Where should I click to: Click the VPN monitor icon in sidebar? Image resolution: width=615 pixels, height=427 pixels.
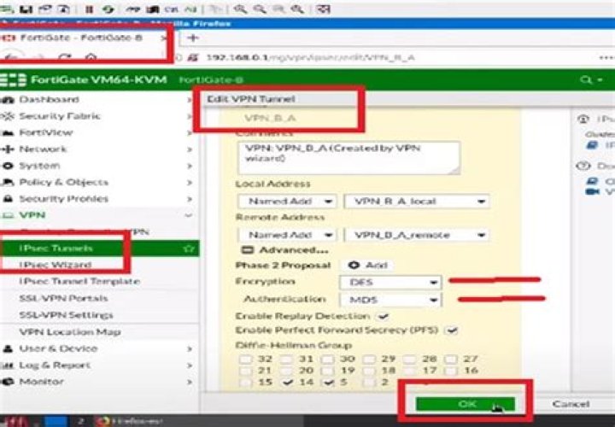[x=7, y=215]
